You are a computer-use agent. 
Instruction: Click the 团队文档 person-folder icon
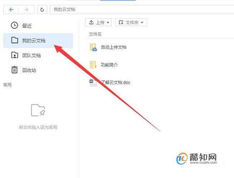pyautogui.click(x=15, y=55)
